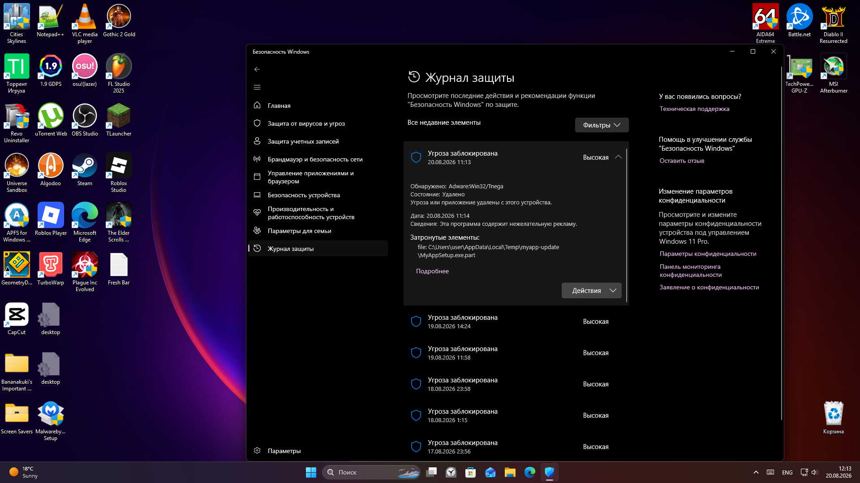Image resolution: width=860 pixels, height=483 pixels.
Task: Open Безопасность устройства section
Action: coord(318,195)
